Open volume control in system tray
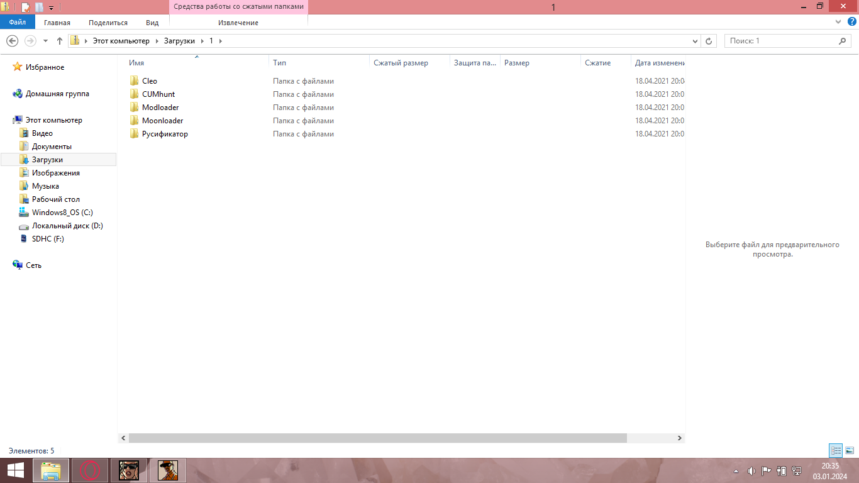This screenshot has width=859, height=483. [x=751, y=470]
